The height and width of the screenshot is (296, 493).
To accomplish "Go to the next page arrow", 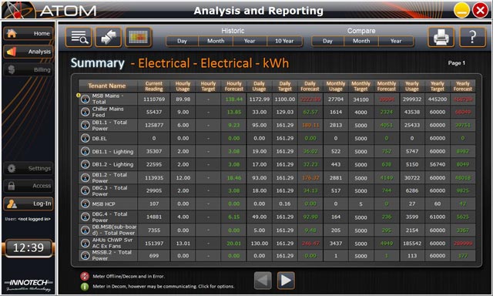I will click(x=286, y=281).
